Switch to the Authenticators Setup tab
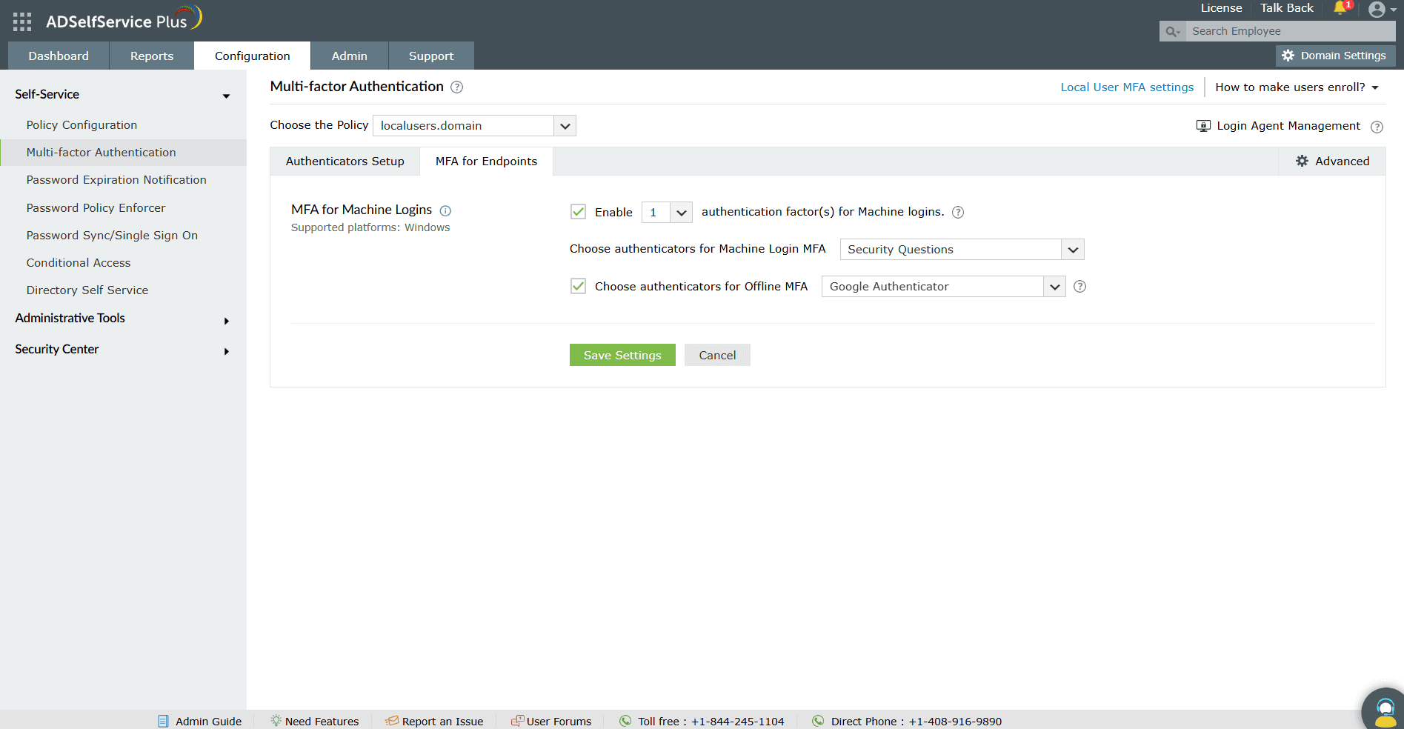Viewport: 1404px width, 729px height. click(345, 161)
